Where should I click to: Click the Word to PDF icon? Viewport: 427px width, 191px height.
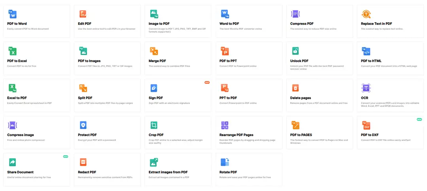pyautogui.click(x=225, y=14)
